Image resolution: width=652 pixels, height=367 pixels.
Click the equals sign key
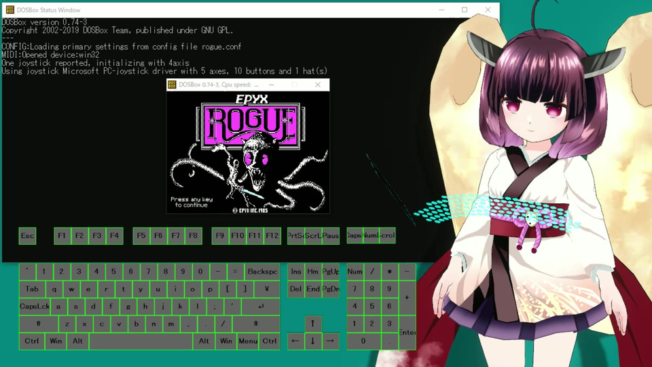coord(236,272)
